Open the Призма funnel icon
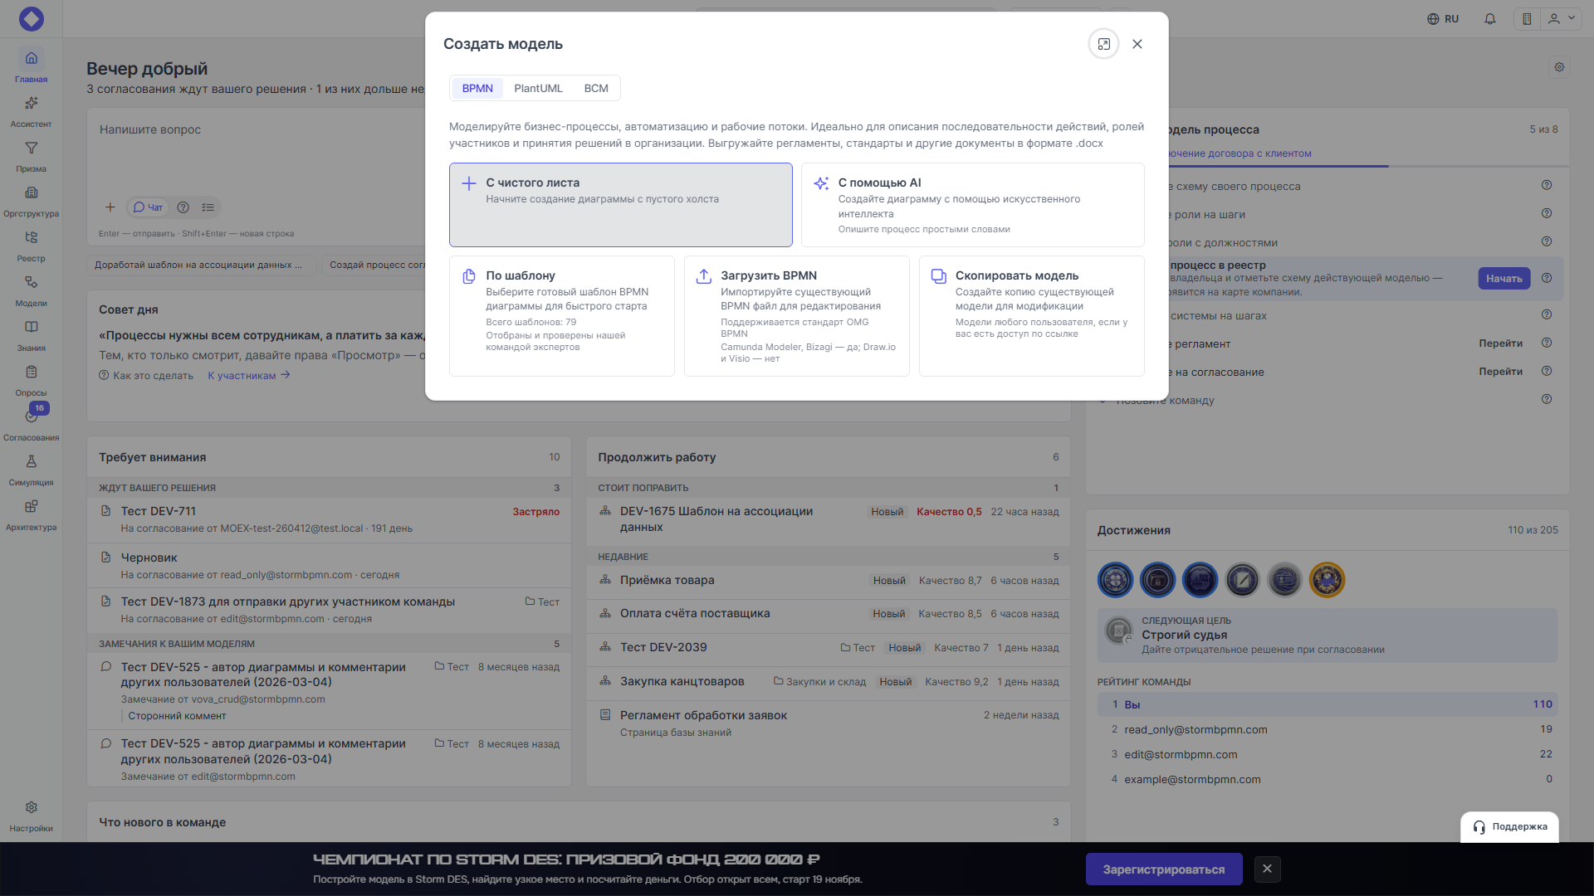This screenshot has height=896, width=1594. [31, 148]
